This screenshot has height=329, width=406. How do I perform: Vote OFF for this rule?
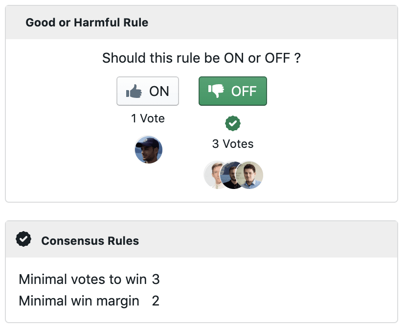233,91
